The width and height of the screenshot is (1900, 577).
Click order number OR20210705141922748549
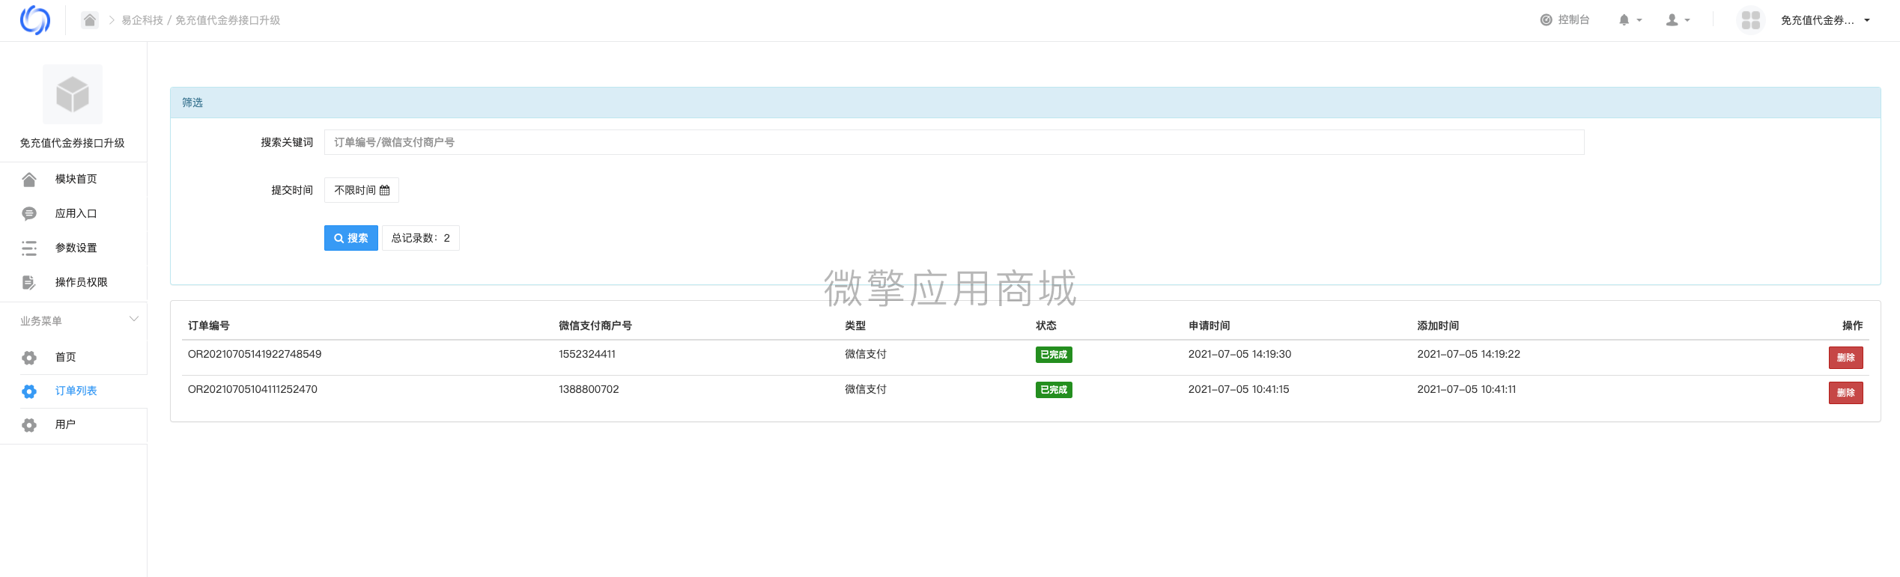pos(255,354)
